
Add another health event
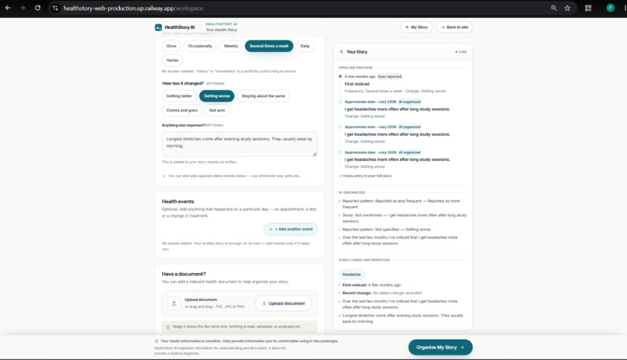coord(291,229)
